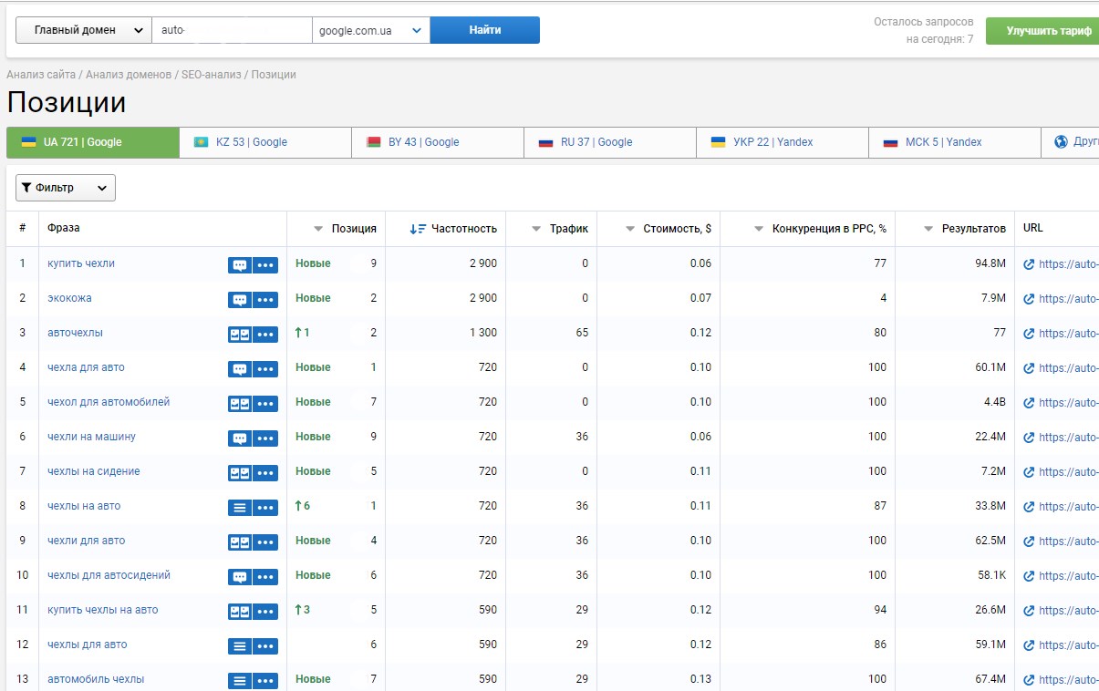Viewport: 1099px width, 691px height.
Task: Open the чехлы для автосидений phrase link
Action: coord(109,575)
